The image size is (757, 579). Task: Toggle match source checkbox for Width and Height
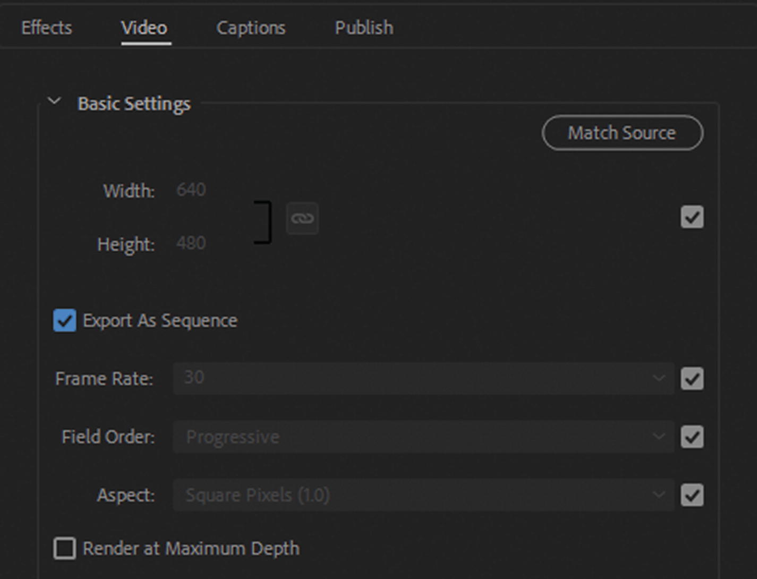click(692, 217)
